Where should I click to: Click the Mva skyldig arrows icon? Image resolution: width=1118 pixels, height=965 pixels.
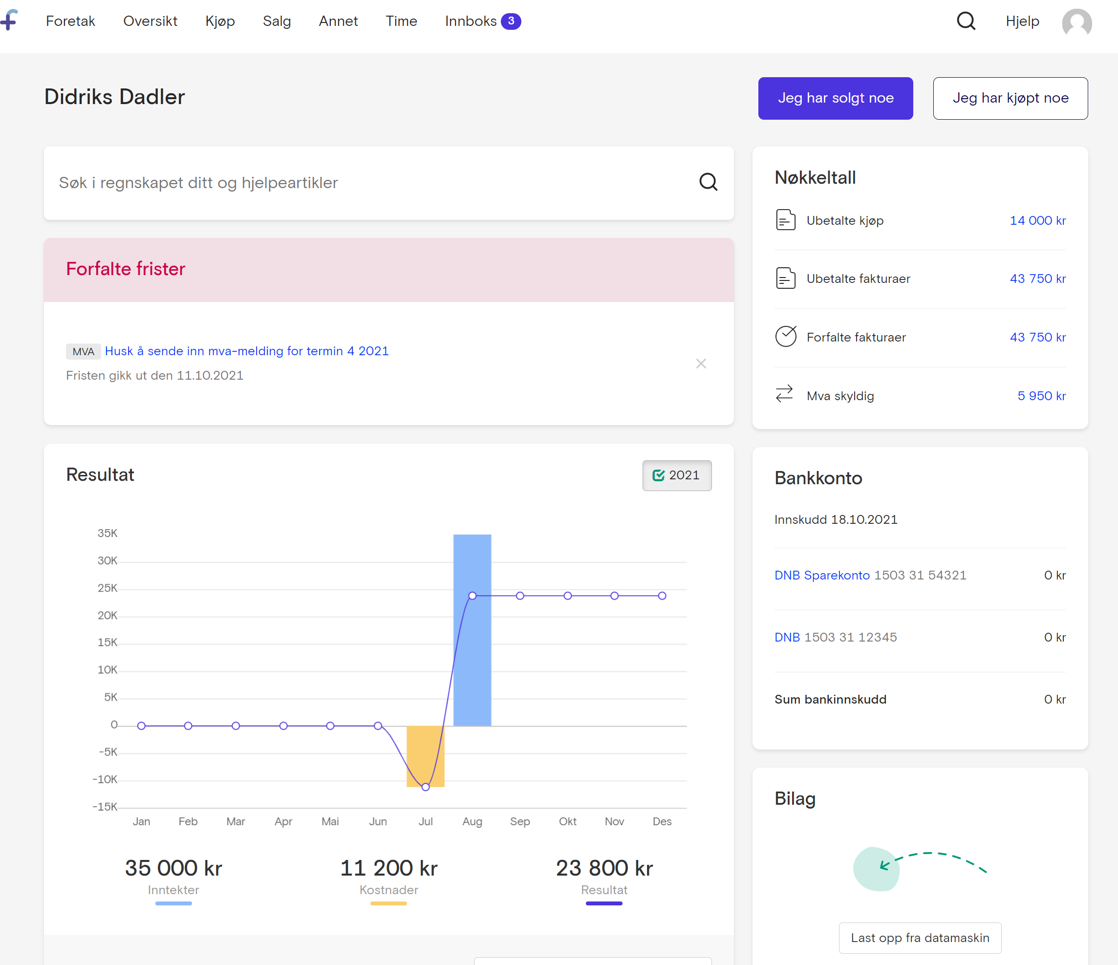[785, 394]
